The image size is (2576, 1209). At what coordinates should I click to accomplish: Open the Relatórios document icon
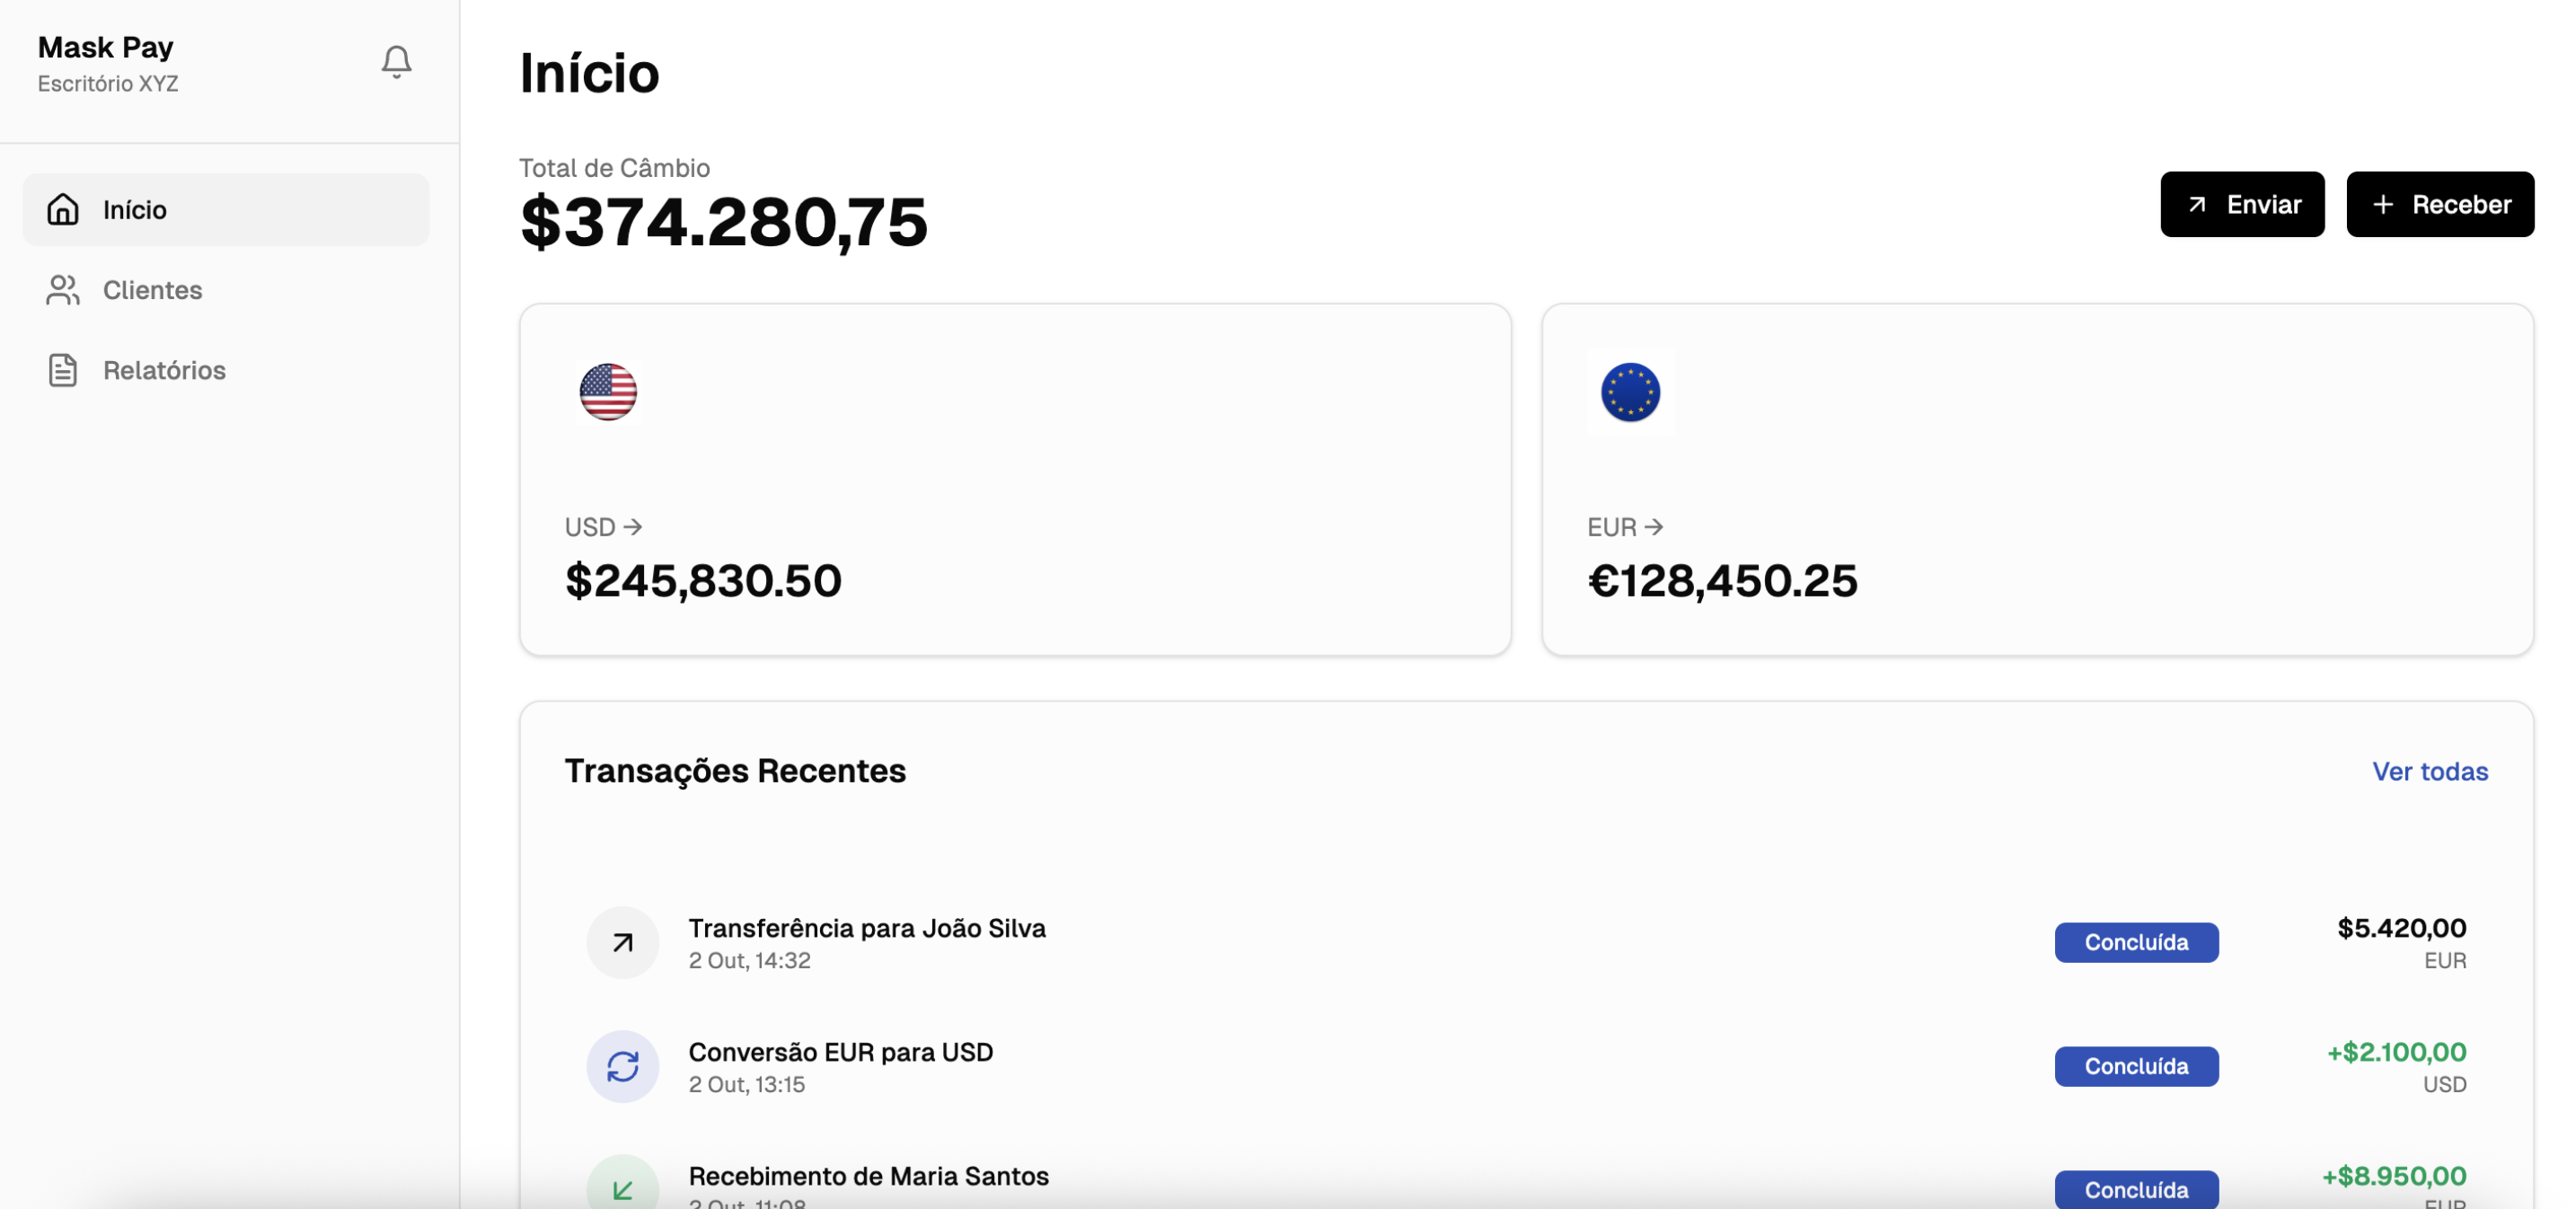pyautogui.click(x=61, y=370)
